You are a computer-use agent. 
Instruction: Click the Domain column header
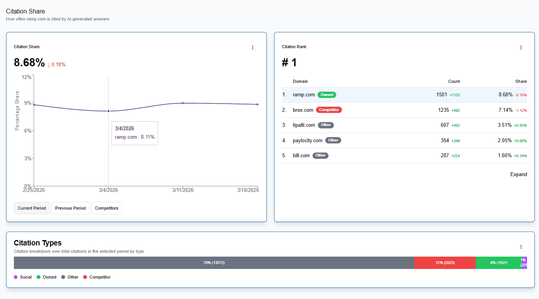300,81
